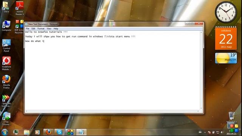Switch to the four-colored-squares taskbar app
Viewport: 242px width, 136px height.
[70, 132]
